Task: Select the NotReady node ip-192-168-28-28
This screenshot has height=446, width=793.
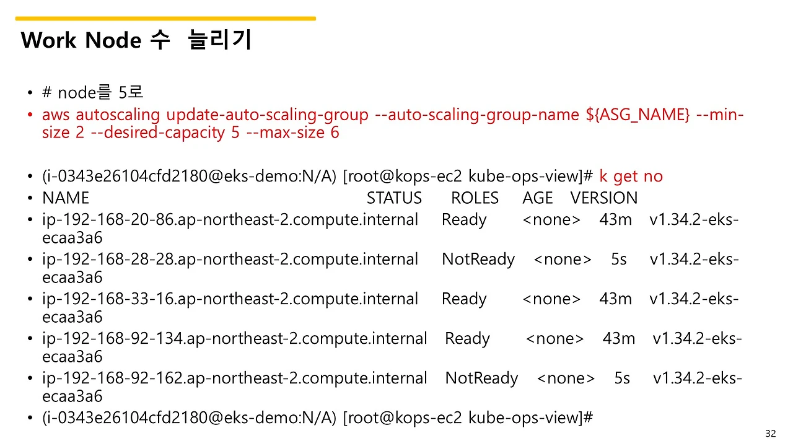Action: [x=229, y=259]
